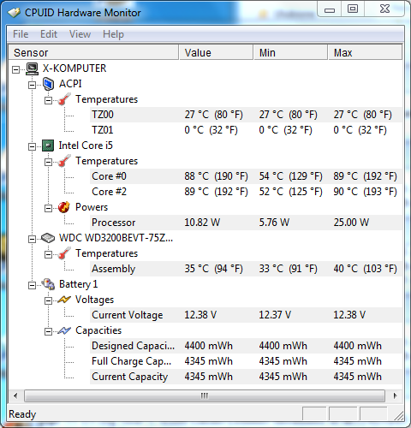This screenshot has width=411, height=428.
Task: Click the Sensor column header
Action: pyautogui.click(x=93, y=52)
